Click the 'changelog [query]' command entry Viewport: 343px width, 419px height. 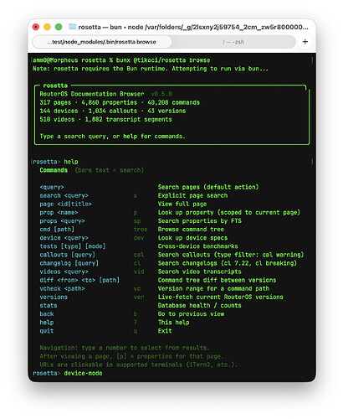[x=69, y=263]
